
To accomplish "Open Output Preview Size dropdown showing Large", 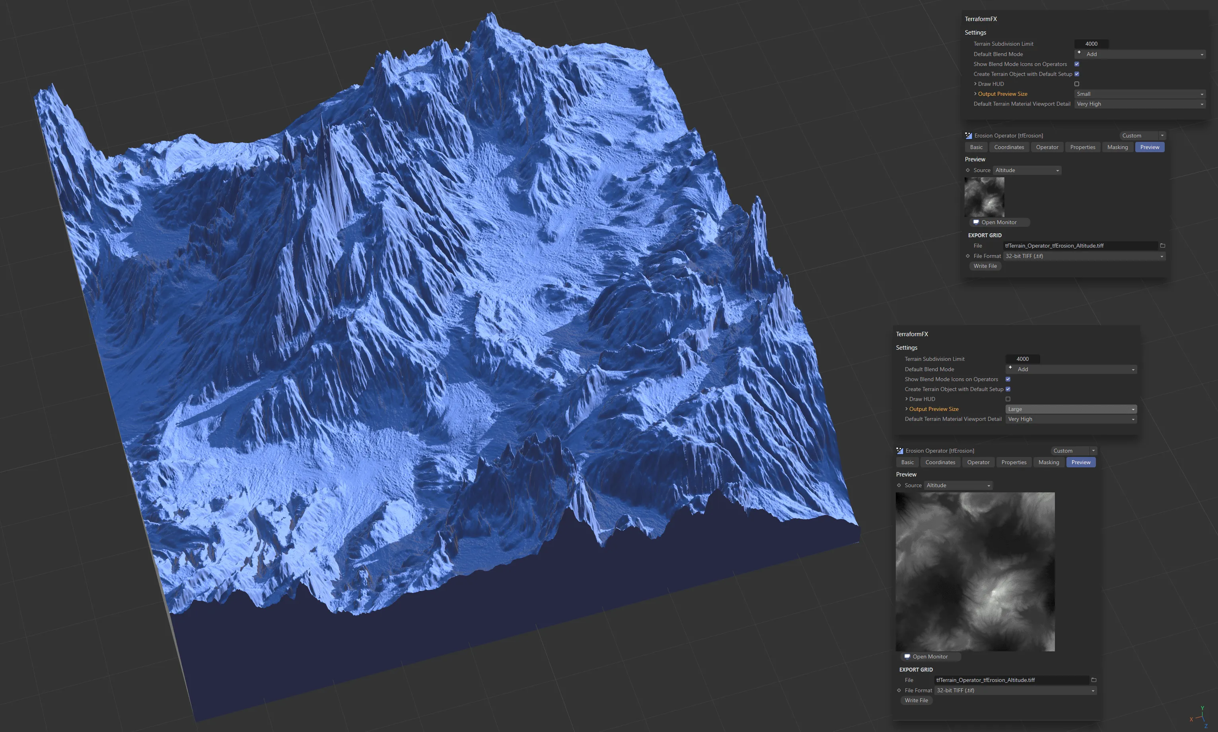I will (1070, 409).
